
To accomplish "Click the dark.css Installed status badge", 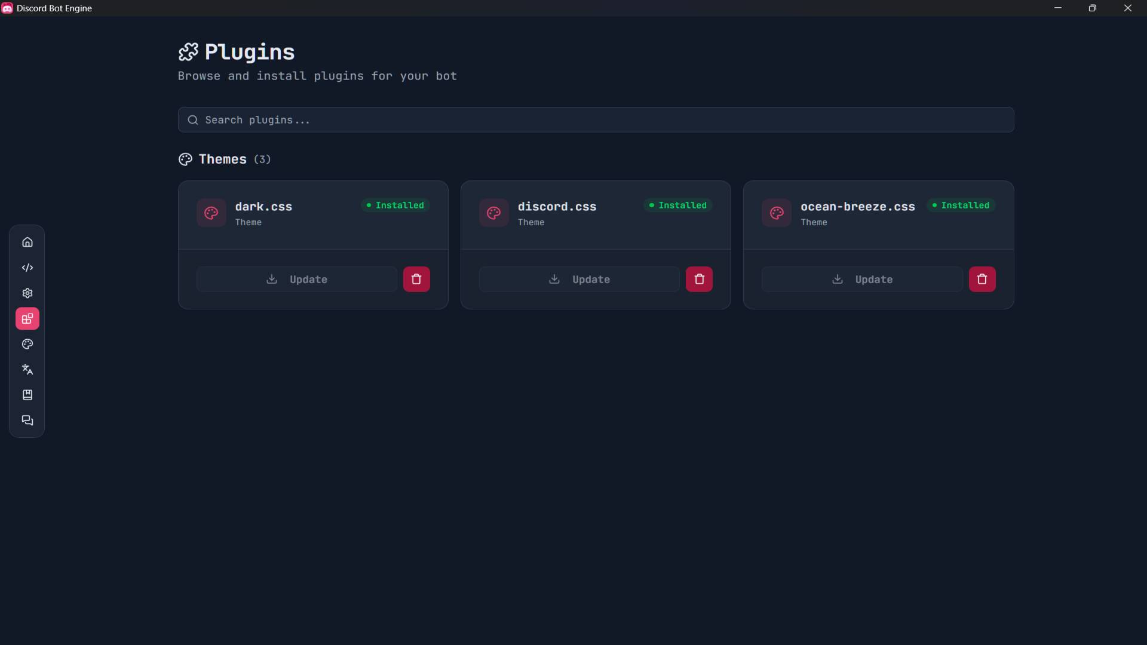I will 395,205.
